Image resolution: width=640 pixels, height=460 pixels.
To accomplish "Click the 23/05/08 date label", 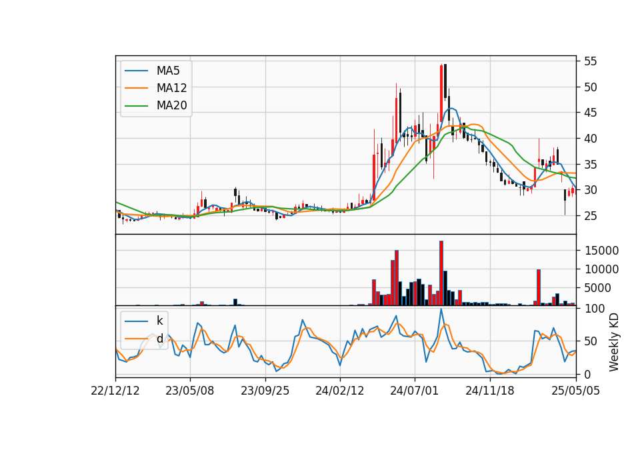I will pyautogui.click(x=190, y=391).
